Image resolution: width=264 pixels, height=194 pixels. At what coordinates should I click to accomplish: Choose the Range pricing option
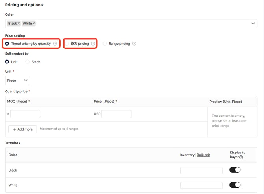tap(105, 44)
